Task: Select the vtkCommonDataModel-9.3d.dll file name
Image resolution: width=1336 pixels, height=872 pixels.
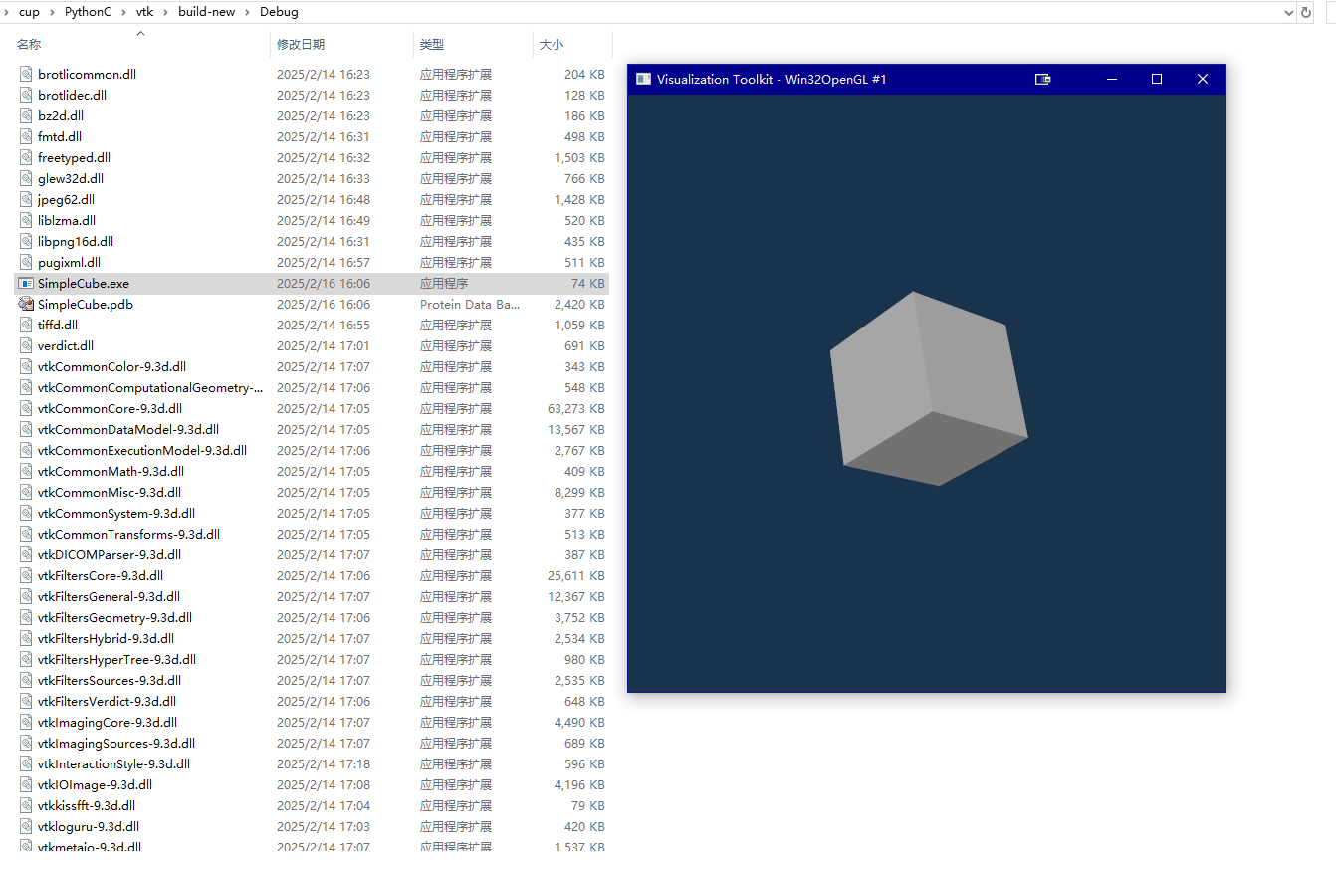Action: pos(128,429)
